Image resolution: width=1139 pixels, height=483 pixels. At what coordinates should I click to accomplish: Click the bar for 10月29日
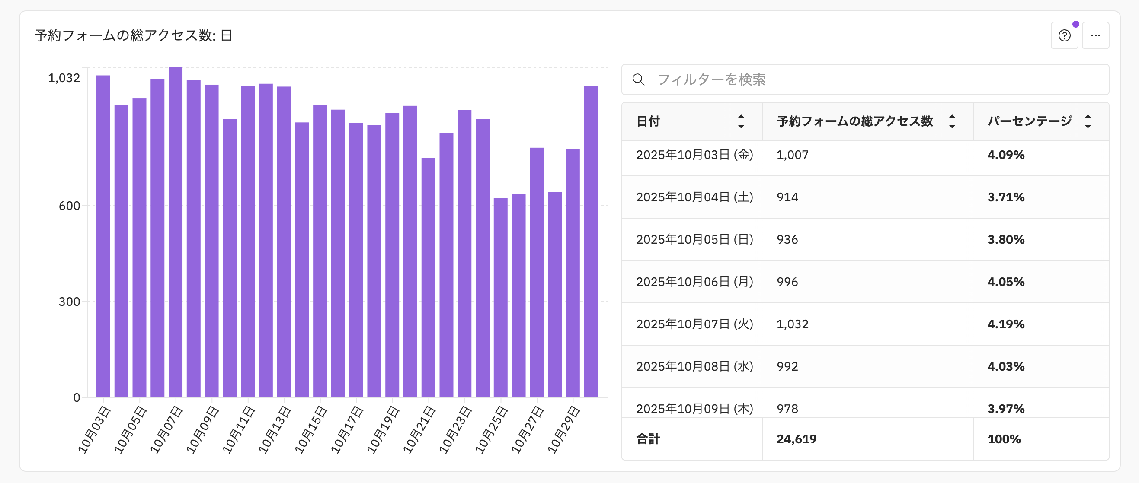coord(573,273)
